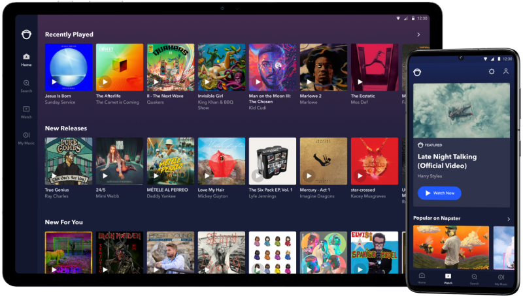Open My Music in the tablet sidebar
The height and width of the screenshot is (296, 523).
[26, 138]
